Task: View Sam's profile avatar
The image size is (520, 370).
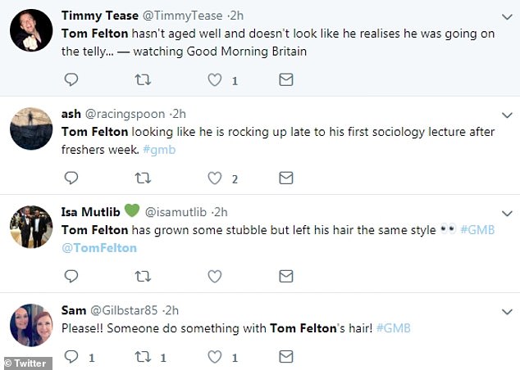Action: (32, 326)
